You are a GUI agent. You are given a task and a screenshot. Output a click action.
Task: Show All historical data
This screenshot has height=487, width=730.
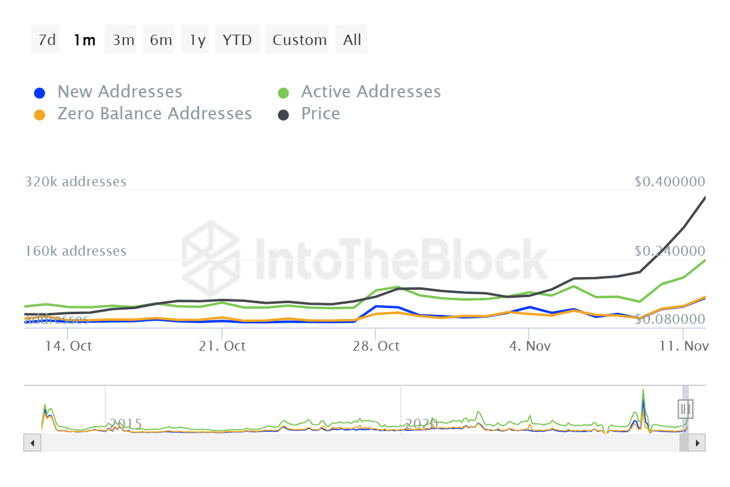pos(352,40)
